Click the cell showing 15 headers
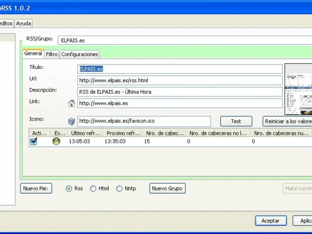This screenshot has width=312, height=234. (147, 142)
